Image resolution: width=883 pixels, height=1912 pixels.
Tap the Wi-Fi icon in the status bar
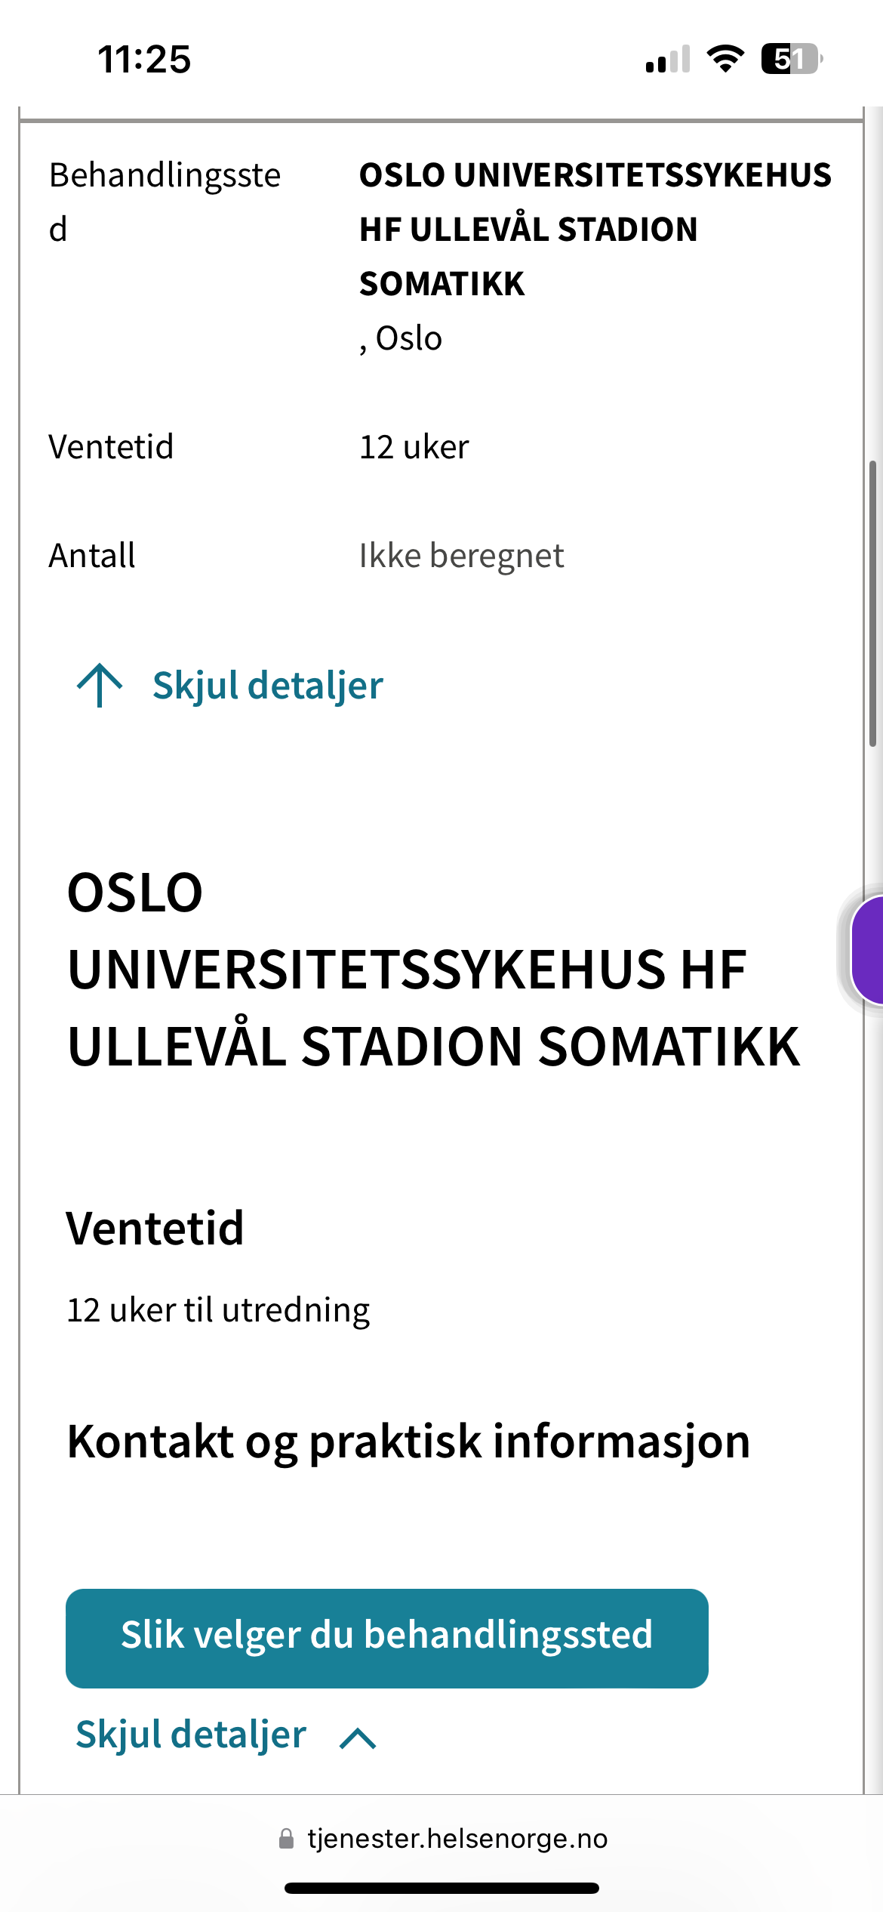point(725,59)
